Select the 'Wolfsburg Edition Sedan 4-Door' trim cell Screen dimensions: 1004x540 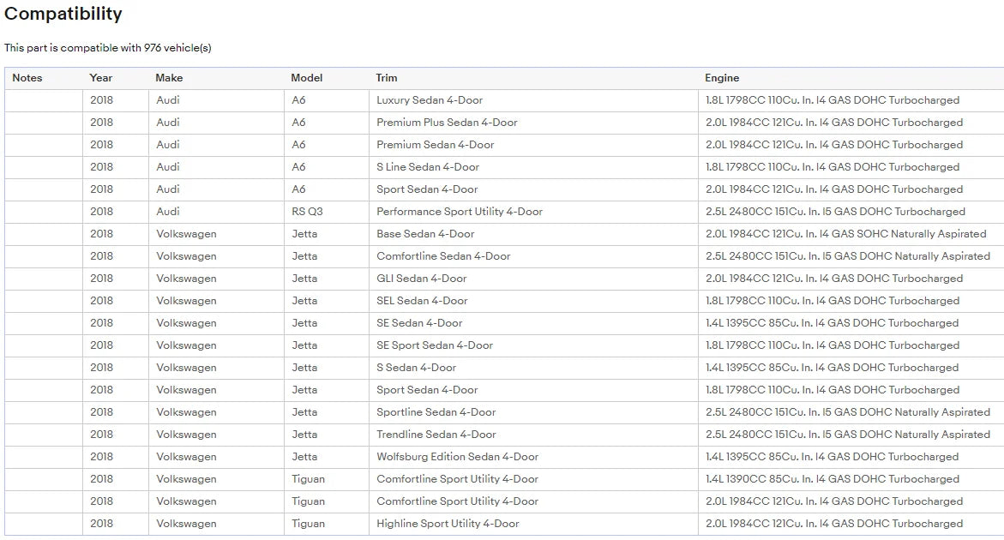pyautogui.click(x=533, y=457)
